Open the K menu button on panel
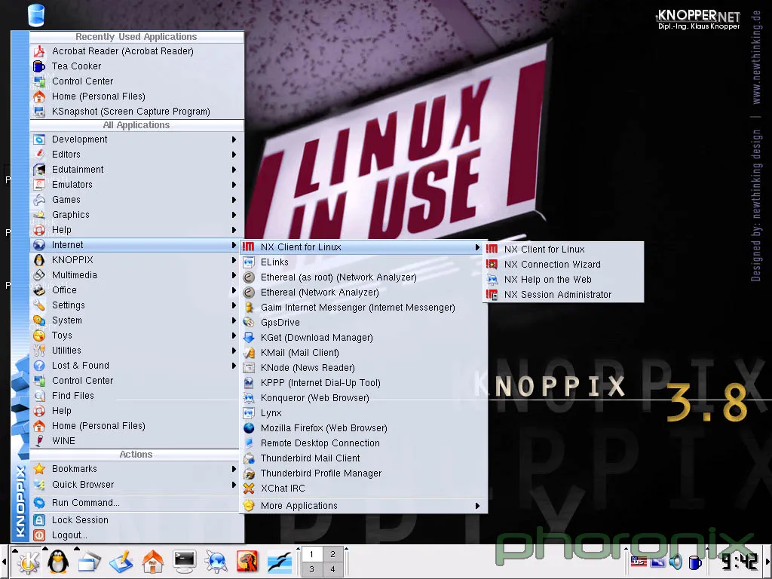The height and width of the screenshot is (579, 772). point(28,562)
